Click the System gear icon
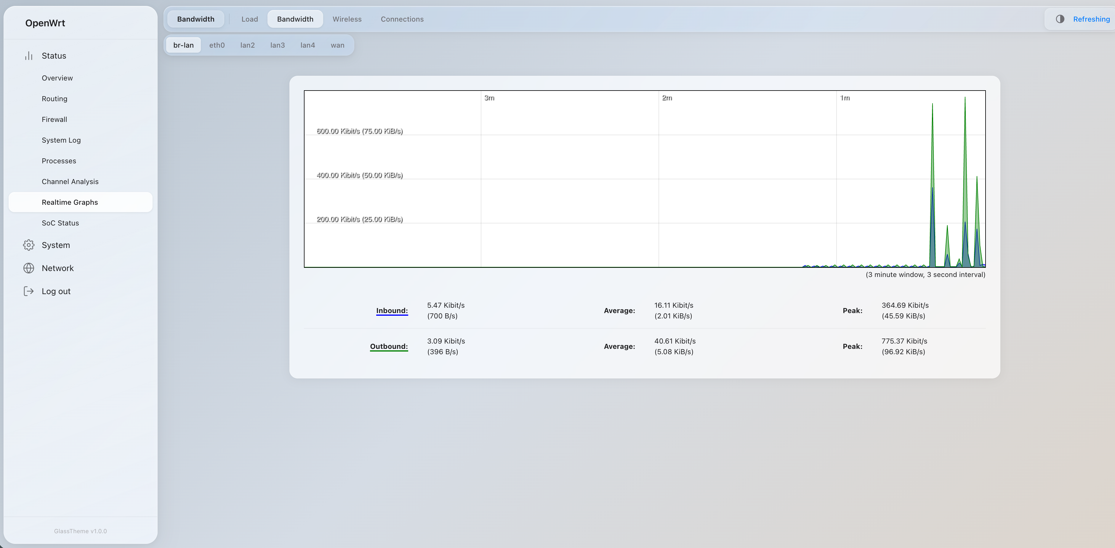This screenshot has width=1115, height=548. [x=28, y=245]
